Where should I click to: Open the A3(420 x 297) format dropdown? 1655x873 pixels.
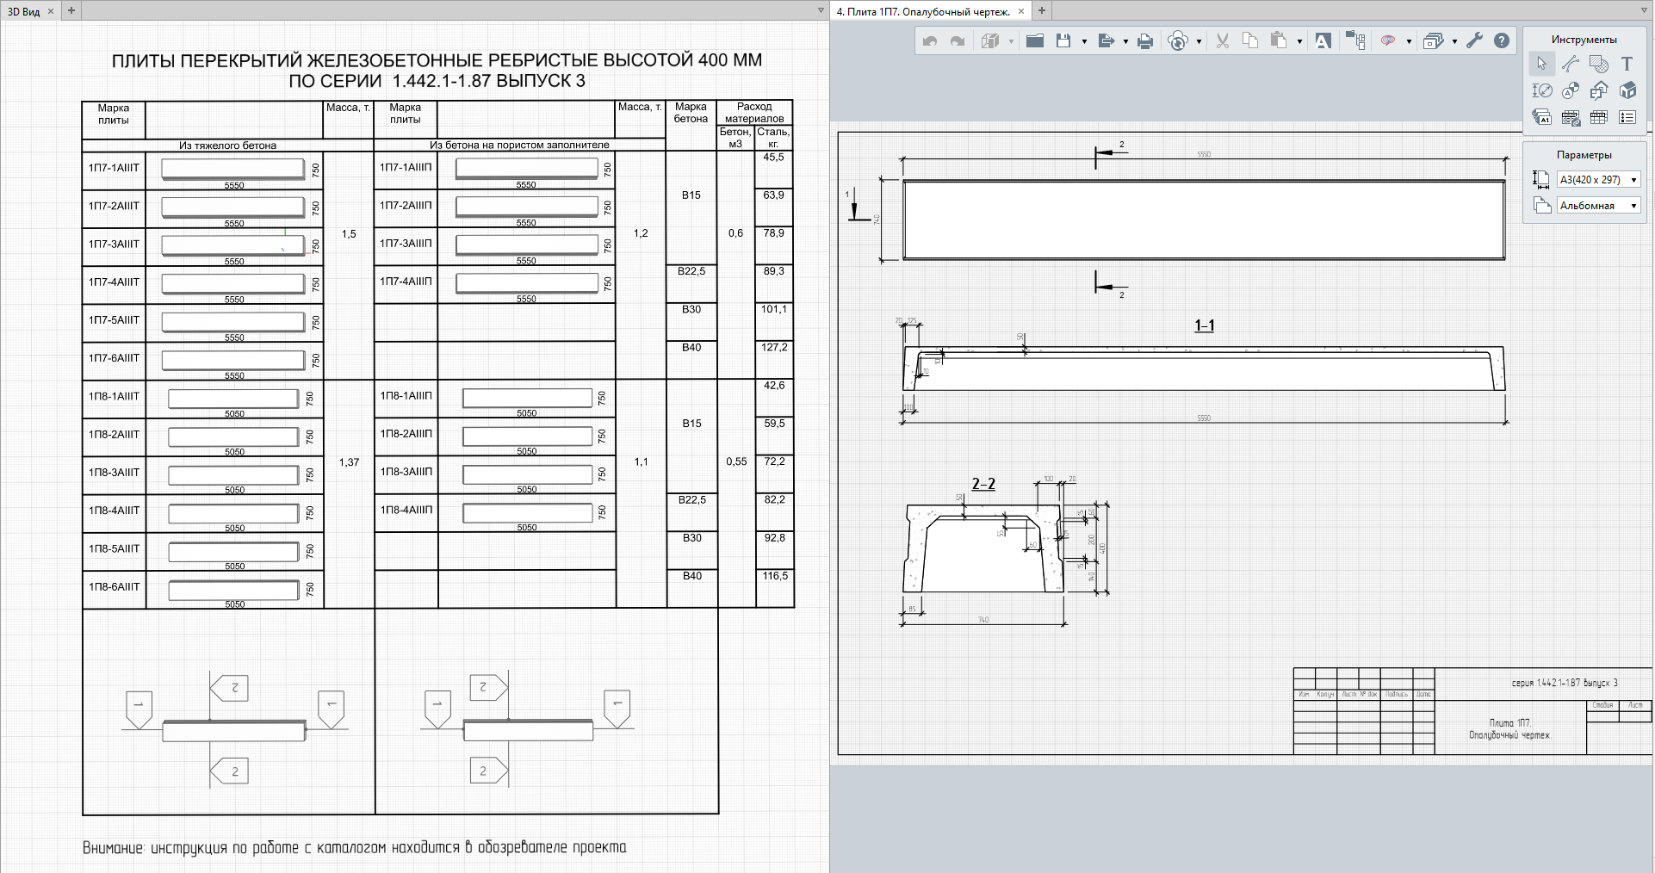pos(1599,180)
